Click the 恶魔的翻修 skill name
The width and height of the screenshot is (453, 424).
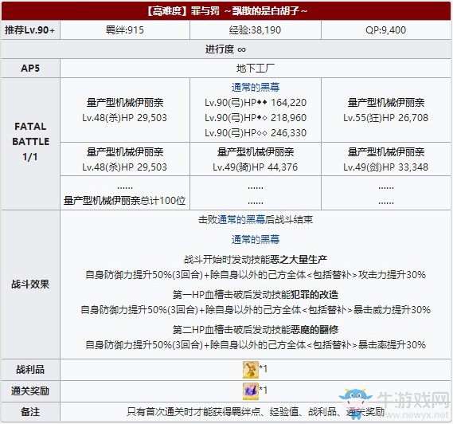[x=315, y=330]
